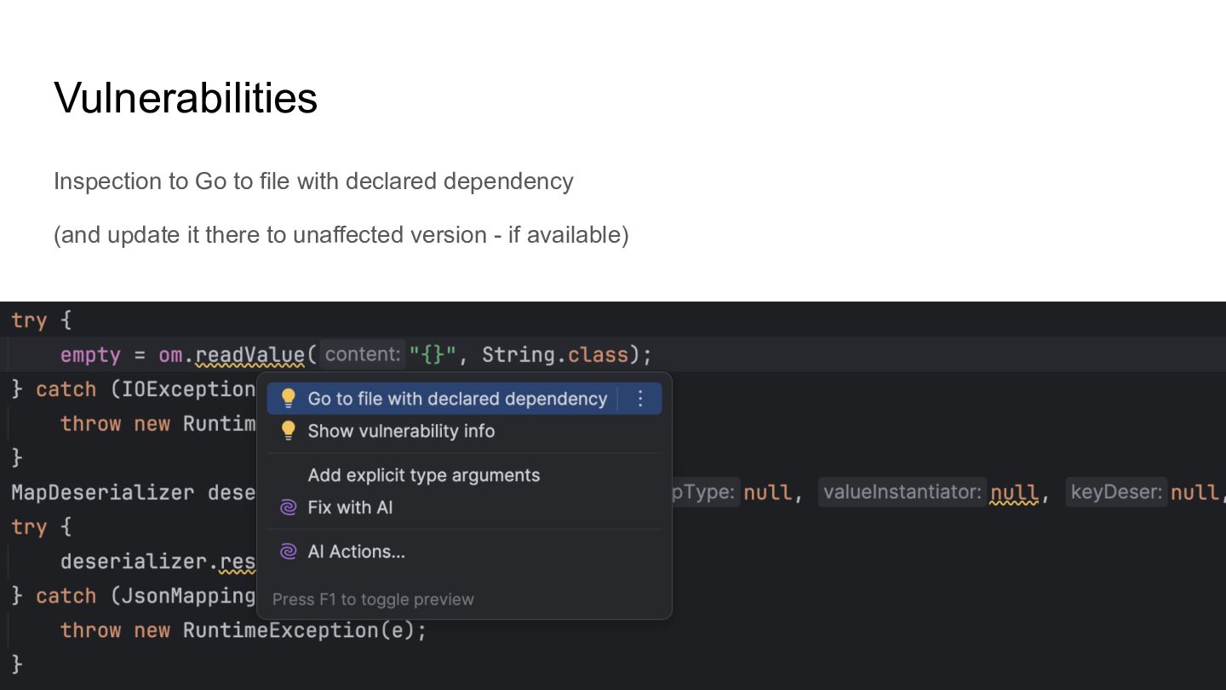Click the "{}" string literal
This screenshot has width=1226, height=690.
[x=433, y=355]
